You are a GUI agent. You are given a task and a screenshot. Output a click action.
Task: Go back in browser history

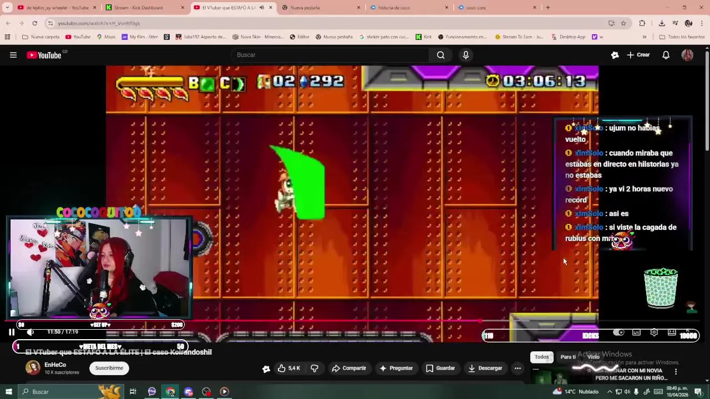point(8,23)
